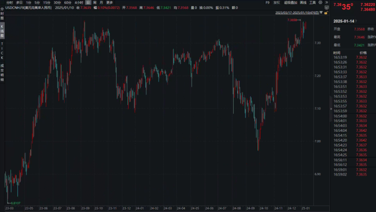
Task: Toggle the orange lock icon
Action: tap(326, 12)
